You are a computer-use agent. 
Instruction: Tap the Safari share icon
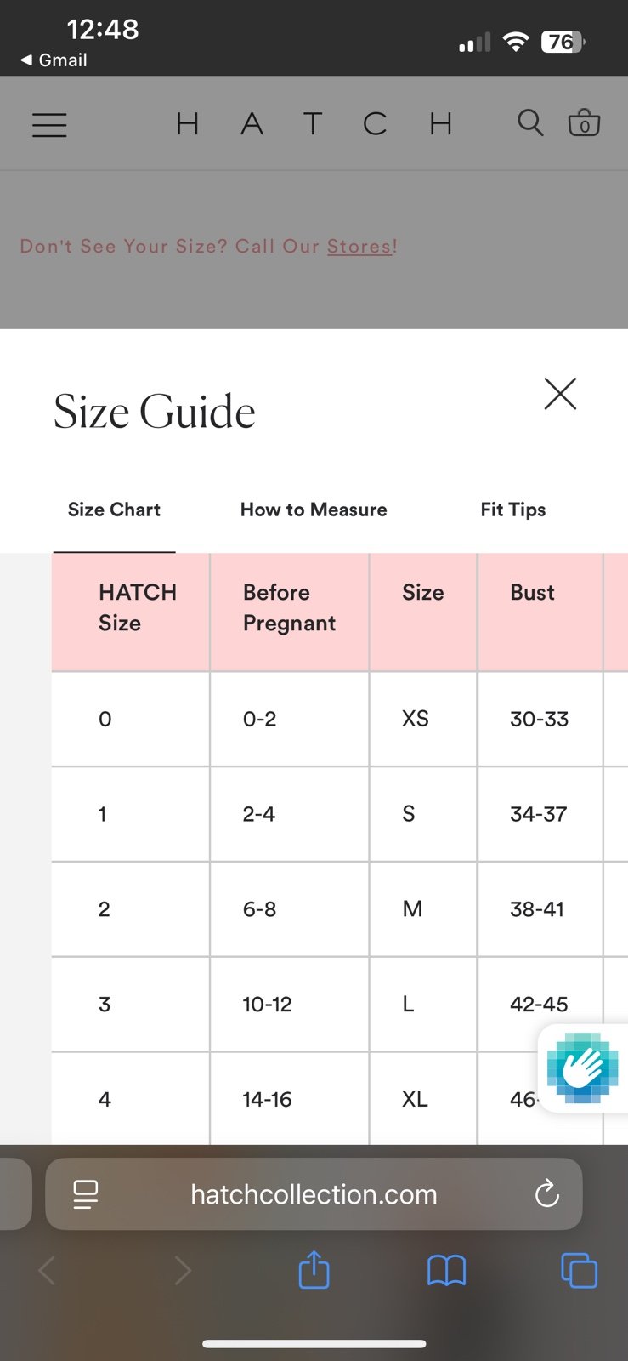pyautogui.click(x=314, y=1270)
